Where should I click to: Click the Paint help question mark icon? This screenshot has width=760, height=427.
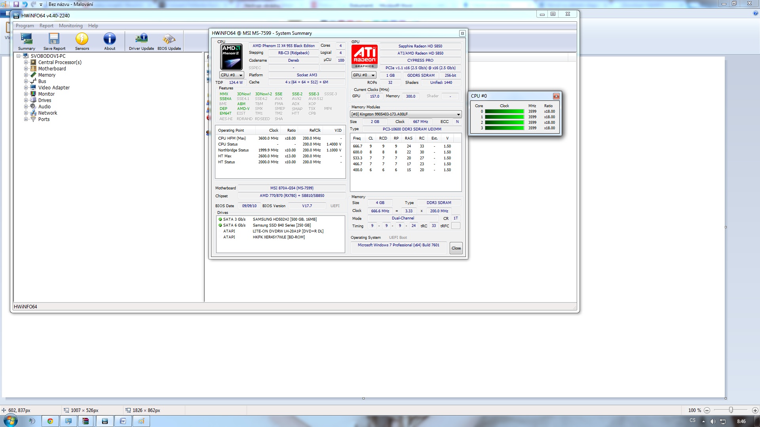coord(756,13)
